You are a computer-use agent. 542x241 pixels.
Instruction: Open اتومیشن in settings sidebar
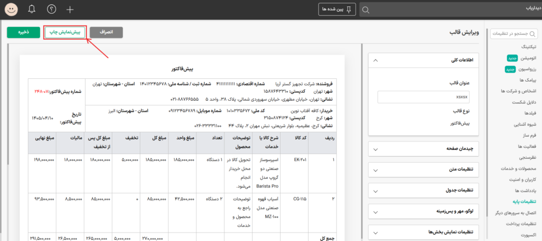coord(528,58)
